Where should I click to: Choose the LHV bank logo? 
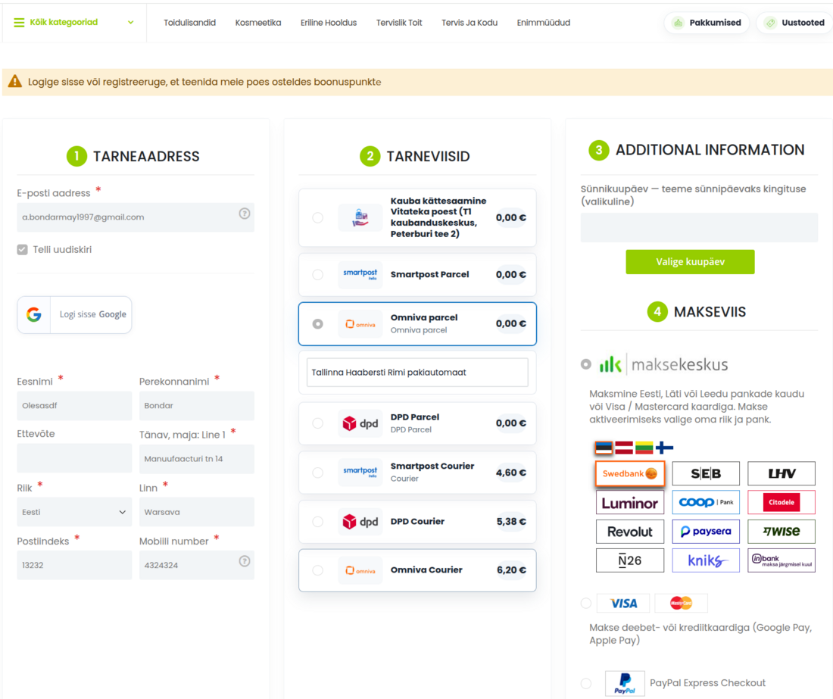(x=782, y=473)
